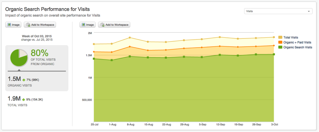Click the 500,000 y-axis label
Image resolution: width=319 pixels, height=132 pixels.
(x=87, y=100)
